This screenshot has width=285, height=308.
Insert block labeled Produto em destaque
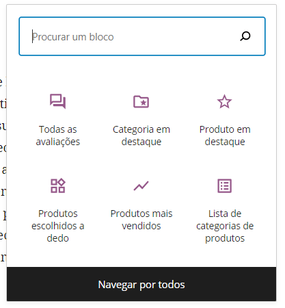coord(225,136)
